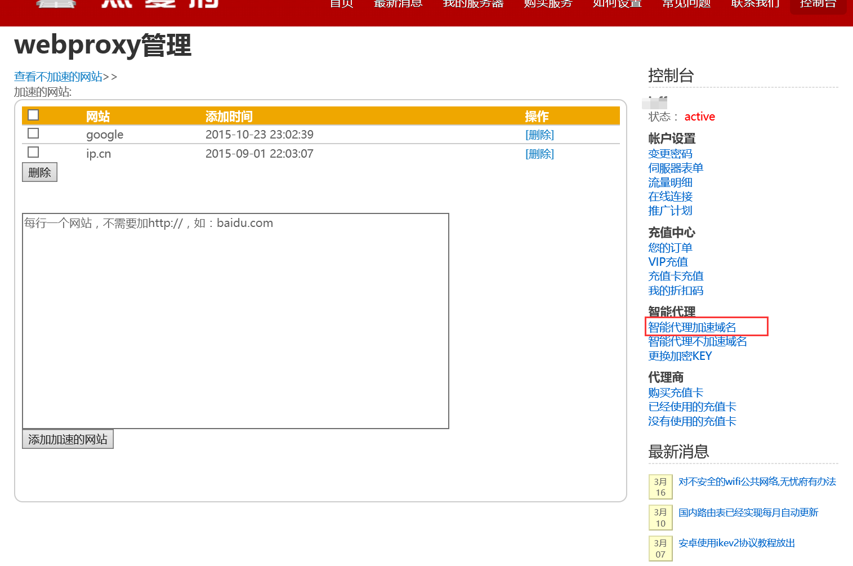Click the 添加加速的网站 button

point(68,439)
